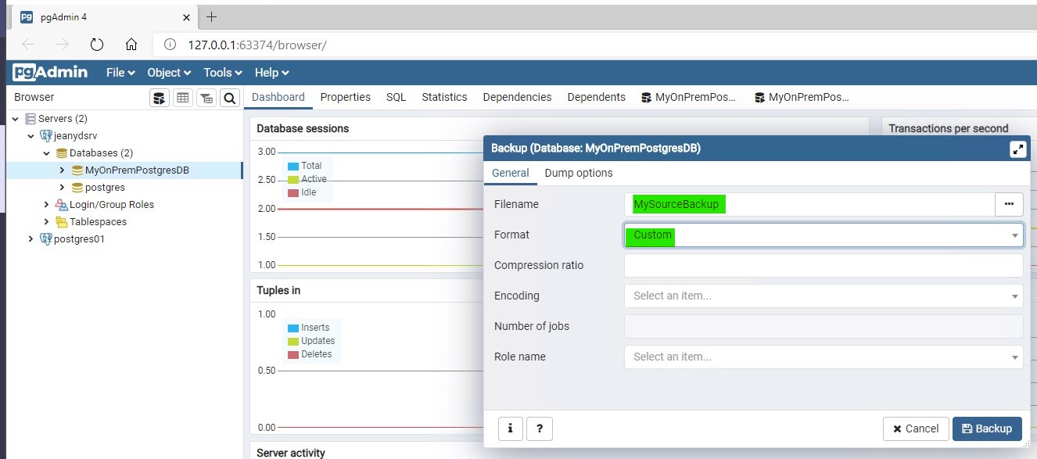Open the Format dropdown showing Custom
This screenshot has width=1037, height=459.
pyautogui.click(x=823, y=235)
